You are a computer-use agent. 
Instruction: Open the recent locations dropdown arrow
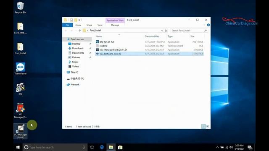tap(76, 31)
